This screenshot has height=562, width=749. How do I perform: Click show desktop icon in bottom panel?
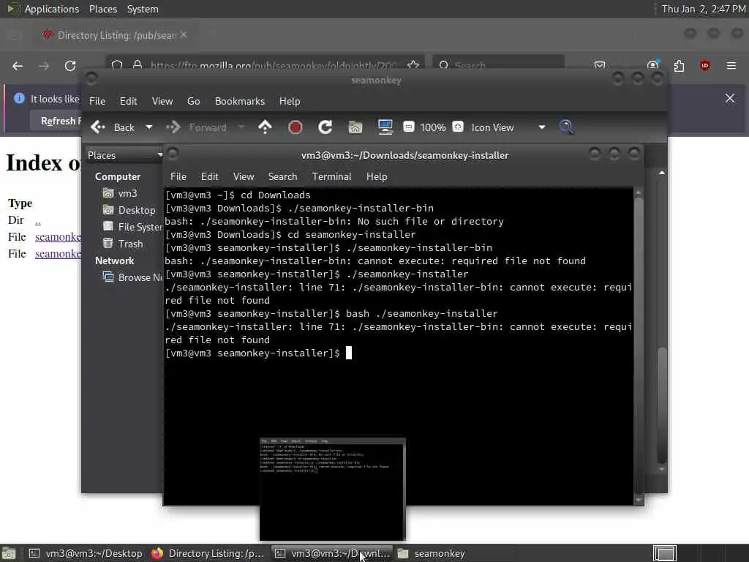tap(9, 554)
